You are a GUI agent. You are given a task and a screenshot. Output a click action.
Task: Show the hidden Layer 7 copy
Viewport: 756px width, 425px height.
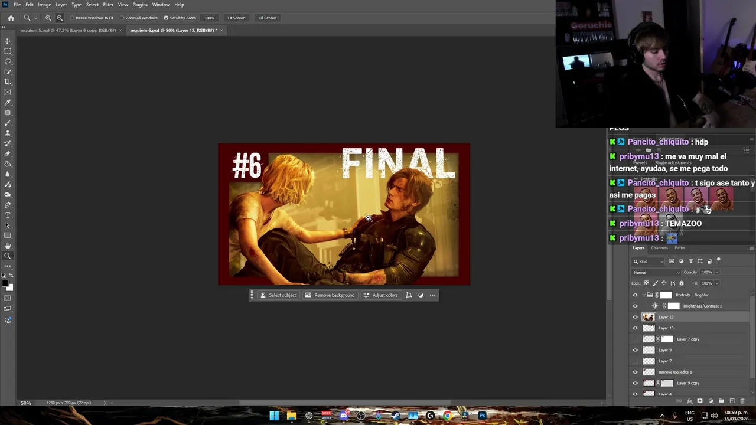pos(636,339)
